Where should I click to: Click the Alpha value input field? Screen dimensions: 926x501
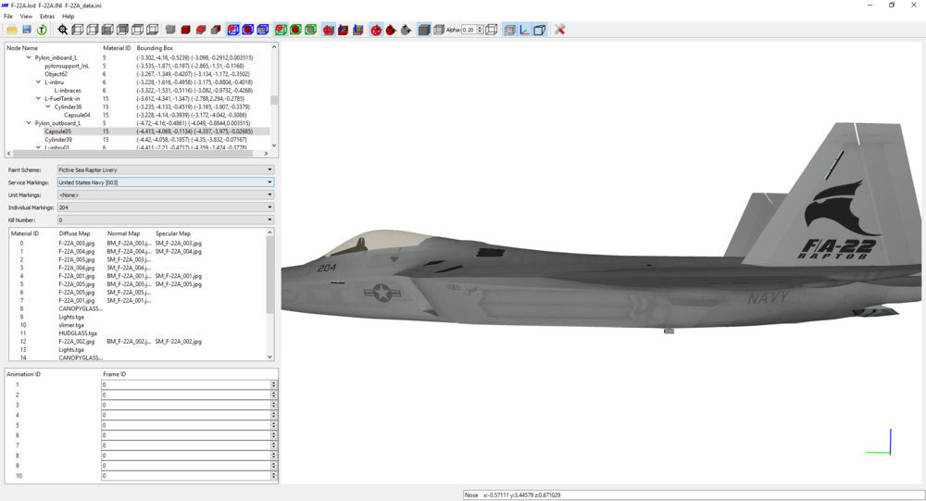coord(469,30)
